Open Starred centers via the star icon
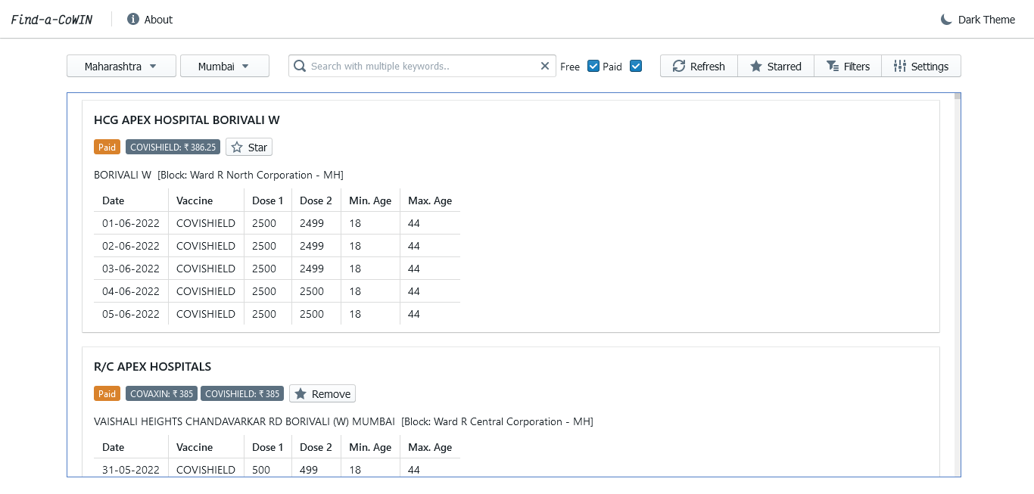This screenshot has height=494, width=1034. [755, 66]
